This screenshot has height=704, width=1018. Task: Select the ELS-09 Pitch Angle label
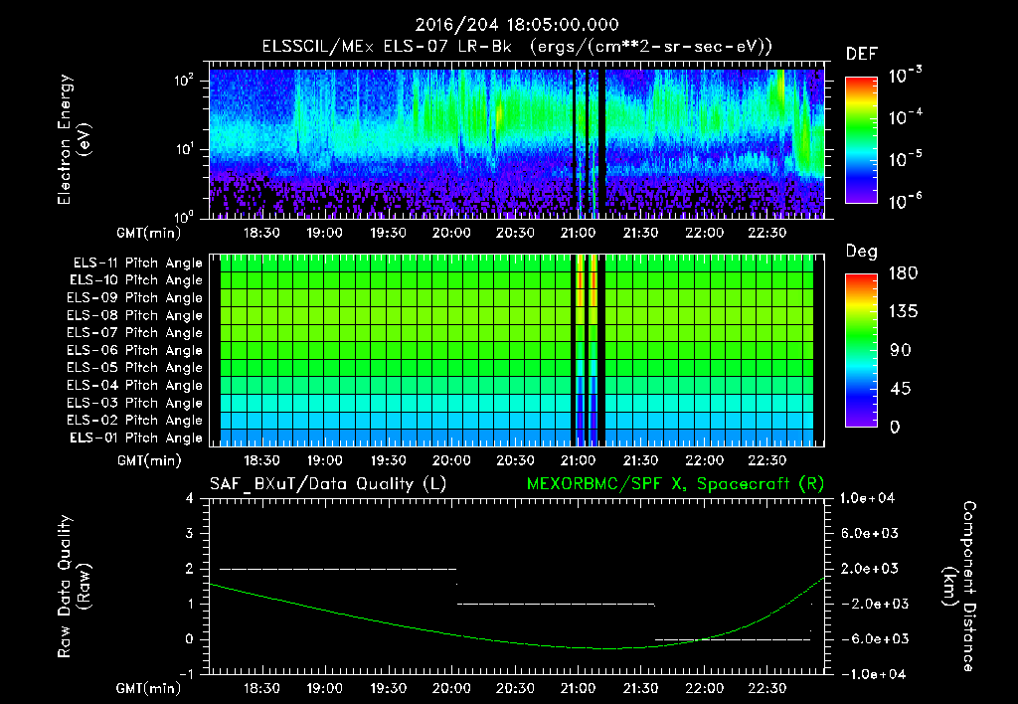click(135, 298)
